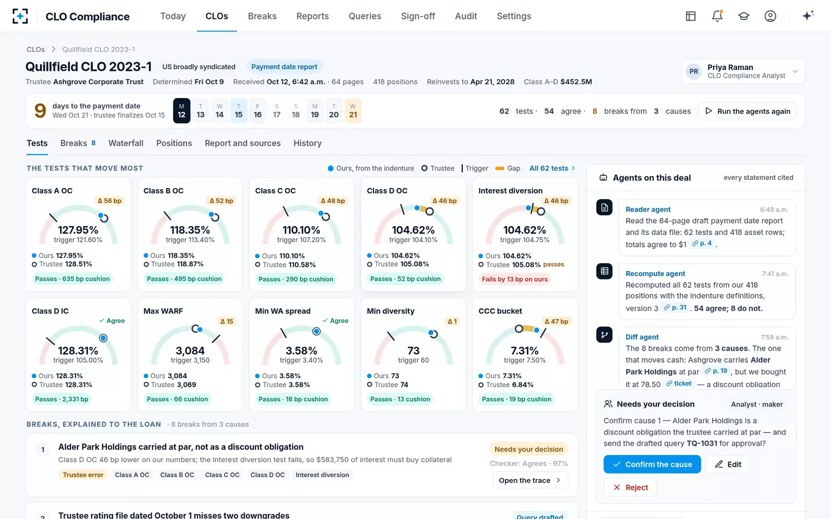
Task: Click the agents robot icon
Action: [x=603, y=178]
